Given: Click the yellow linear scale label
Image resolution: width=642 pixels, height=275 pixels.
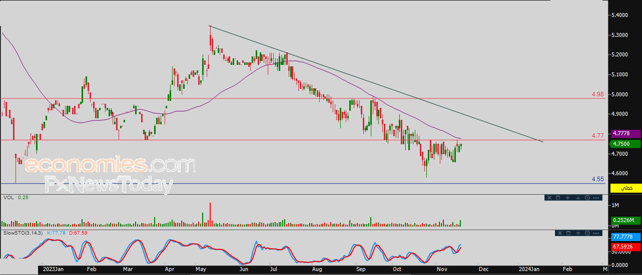Looking at the screenshot, I should 625,188.
